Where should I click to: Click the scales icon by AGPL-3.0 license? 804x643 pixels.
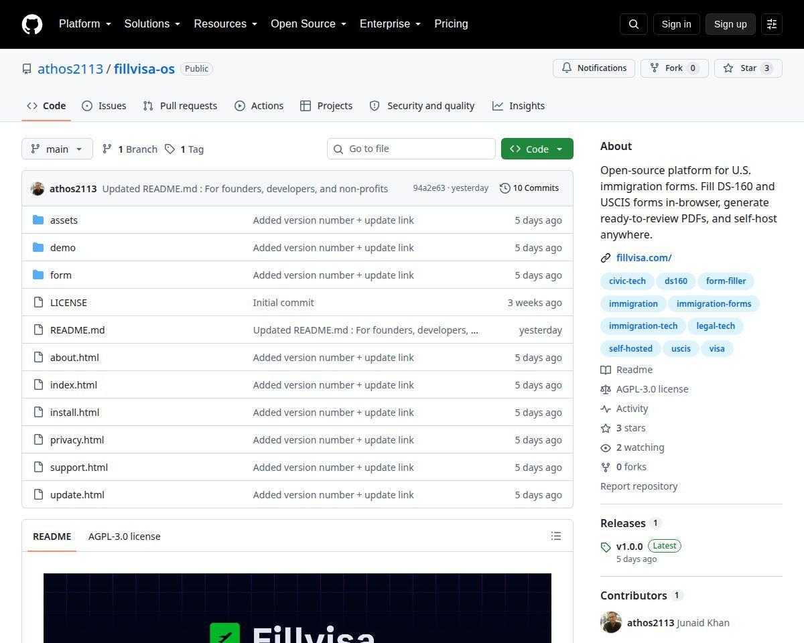point(606,389)
